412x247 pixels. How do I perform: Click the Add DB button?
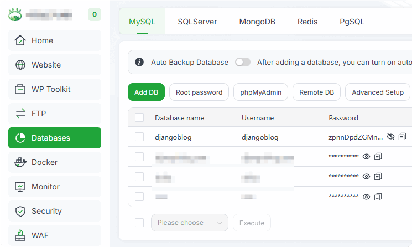pos(146,92)
